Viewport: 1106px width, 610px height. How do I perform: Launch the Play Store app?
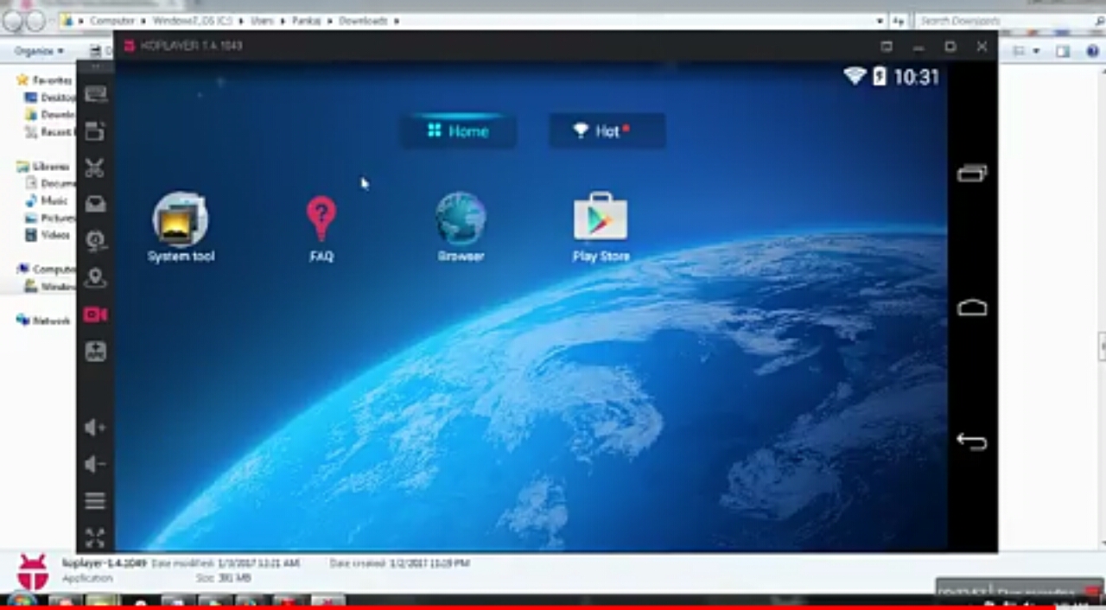pyautogui.click(x=601, y=228)
